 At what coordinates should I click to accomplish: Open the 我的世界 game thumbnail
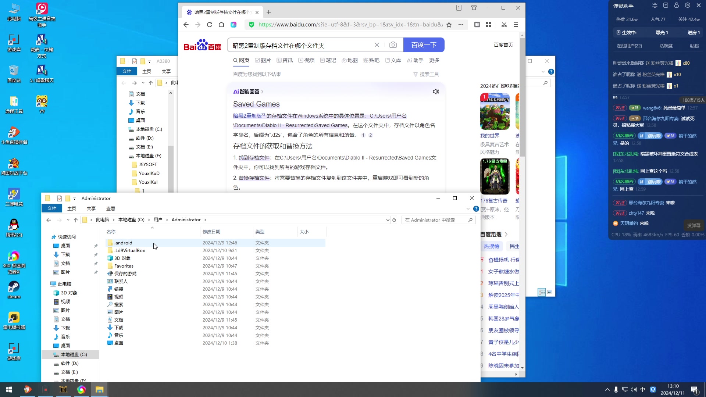tap(495, 111)
